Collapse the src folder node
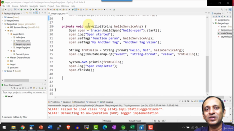234x131 pixels. coord(5,31)
